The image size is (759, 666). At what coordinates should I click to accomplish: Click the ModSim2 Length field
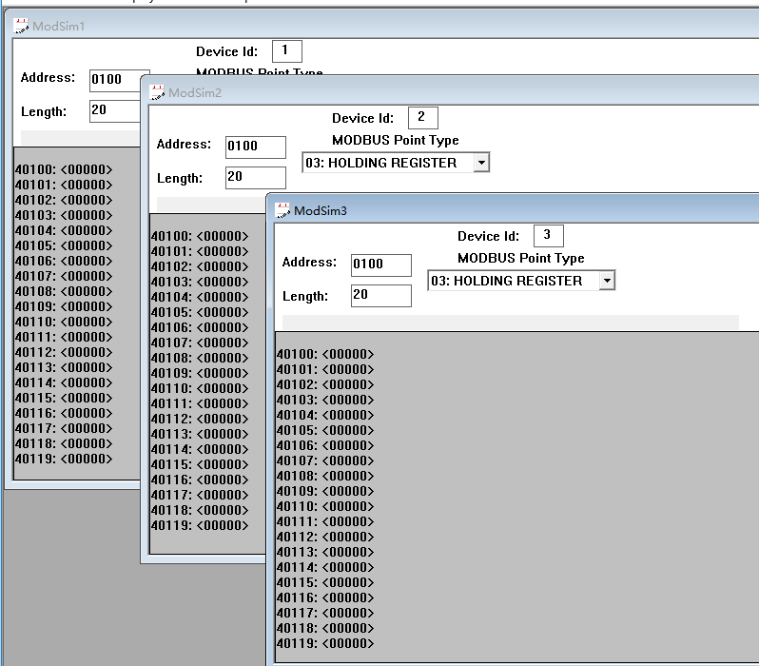tap(255, 177)
